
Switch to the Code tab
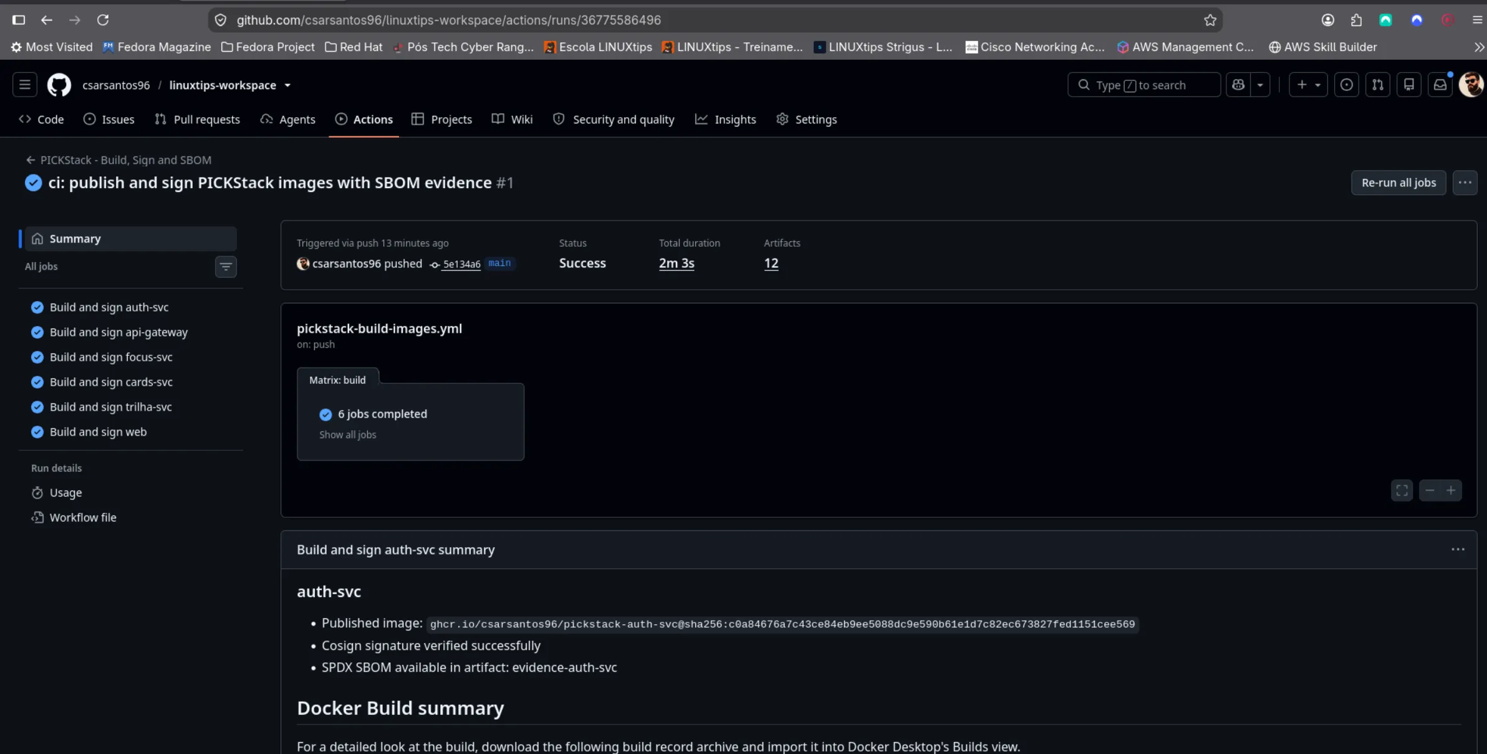click(x=42, y=119)
